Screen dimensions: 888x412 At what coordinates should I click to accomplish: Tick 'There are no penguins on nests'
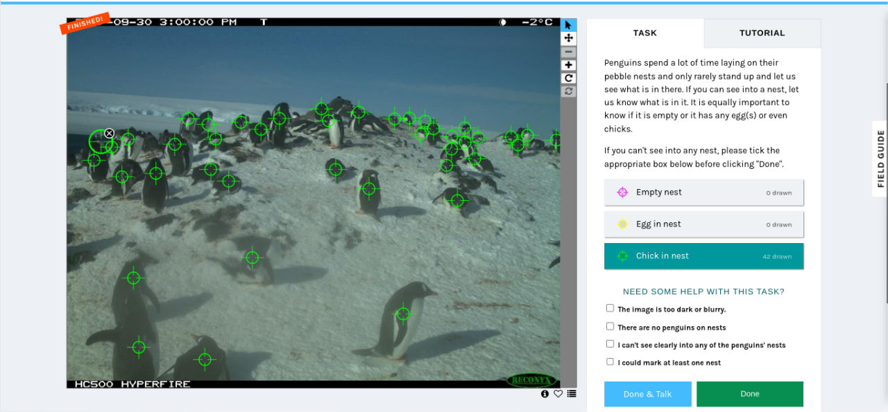(x=610, y=327)
